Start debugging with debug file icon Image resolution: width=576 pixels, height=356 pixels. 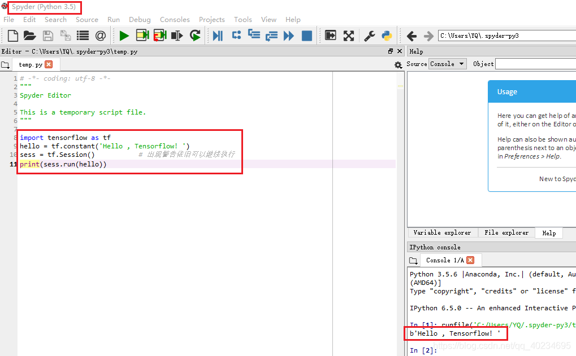coord(218,36)
